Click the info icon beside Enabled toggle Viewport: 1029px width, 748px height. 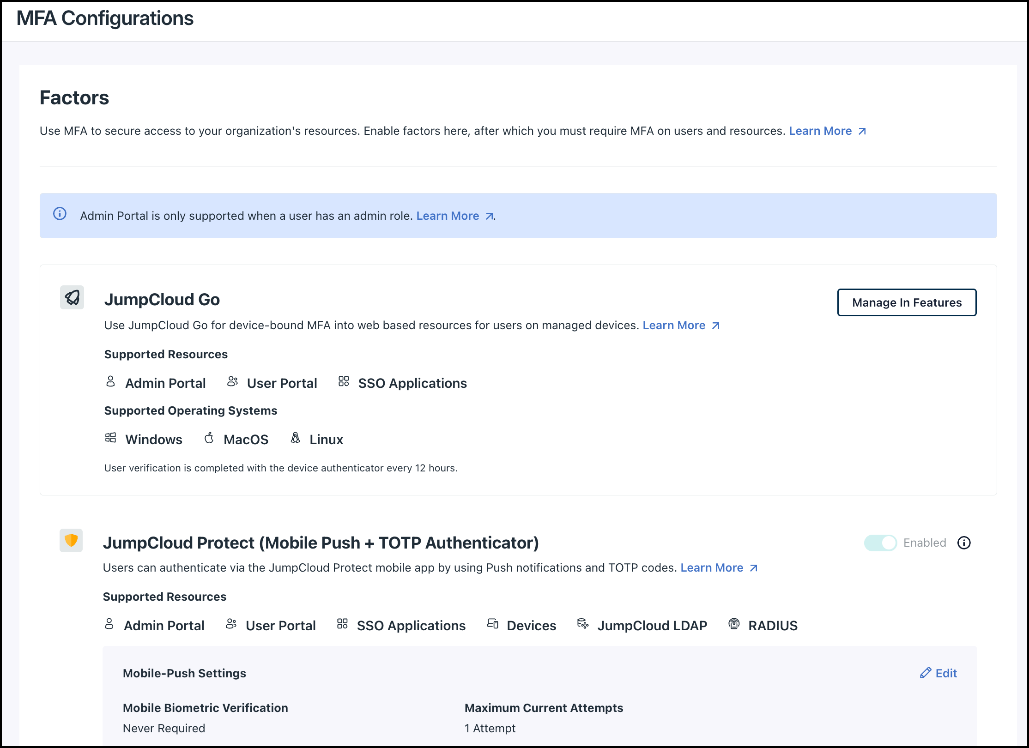coord(964,543)
